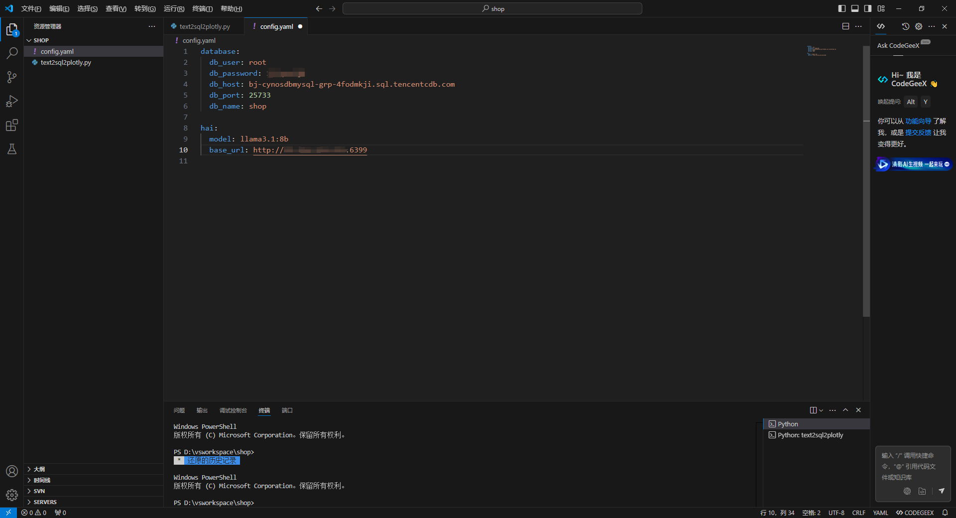Send message in CodeGeeX chat
956x518 pixels.
pyautogui.click(x=942, y=491)
